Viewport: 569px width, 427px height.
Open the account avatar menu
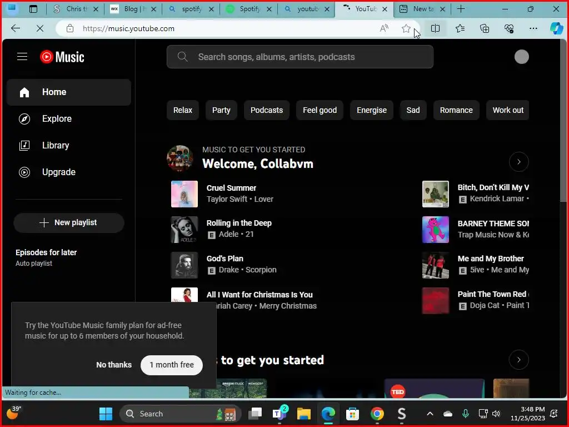(x=521, y=57)
